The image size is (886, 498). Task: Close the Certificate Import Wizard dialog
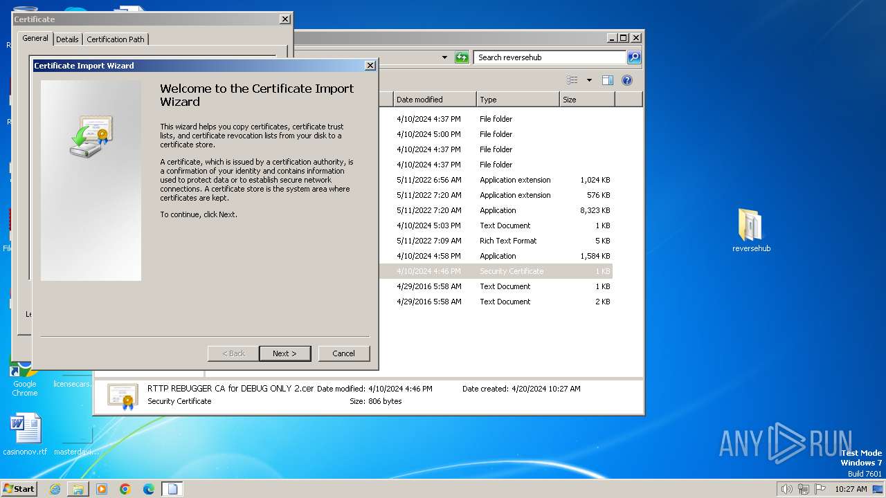370,66
